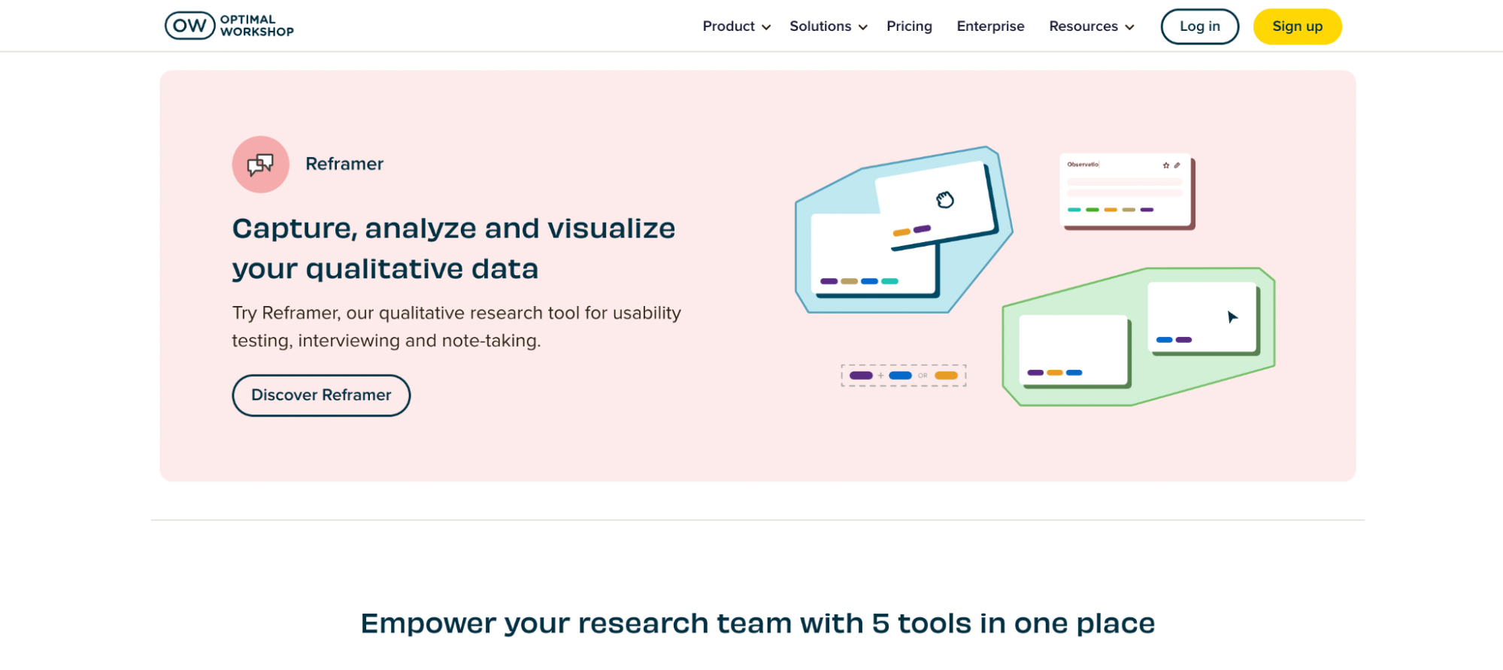Open the Solutions dropdown menu
Screen dimensions: 1503x670
click(x=828, y=26)
